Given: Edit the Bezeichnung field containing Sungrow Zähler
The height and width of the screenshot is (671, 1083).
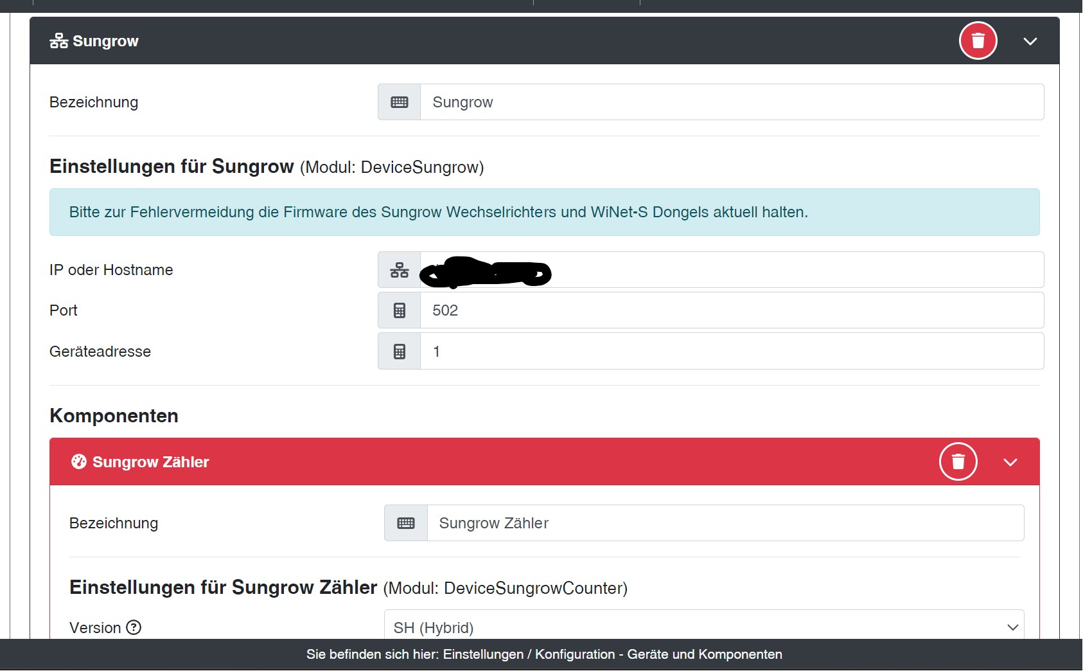Looking at the screenshot, I should pyautogui.click(x=725, y=523).
